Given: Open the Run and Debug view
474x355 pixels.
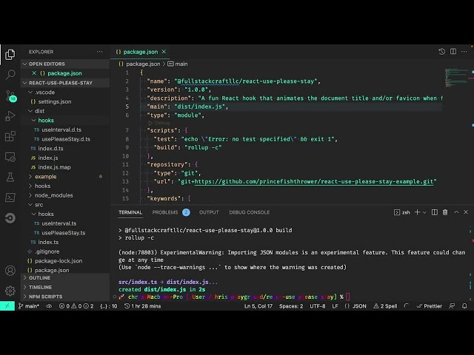Looking at the screenshot, I should coord(10,116).
